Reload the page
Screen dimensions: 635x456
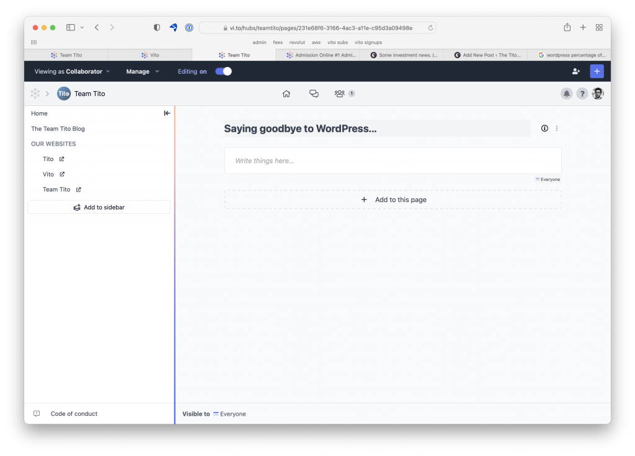tap(430, 28)
